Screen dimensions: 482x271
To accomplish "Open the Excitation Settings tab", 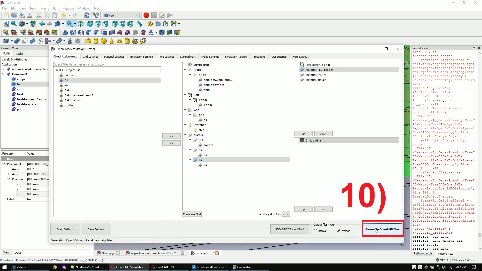I will [142, 57].
